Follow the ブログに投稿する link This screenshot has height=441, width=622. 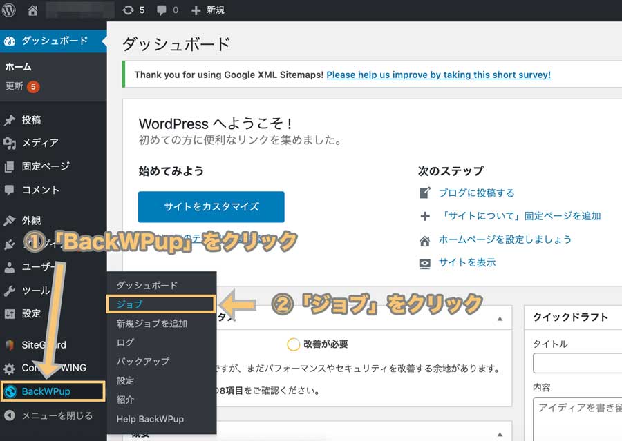[x=476, y=193]
